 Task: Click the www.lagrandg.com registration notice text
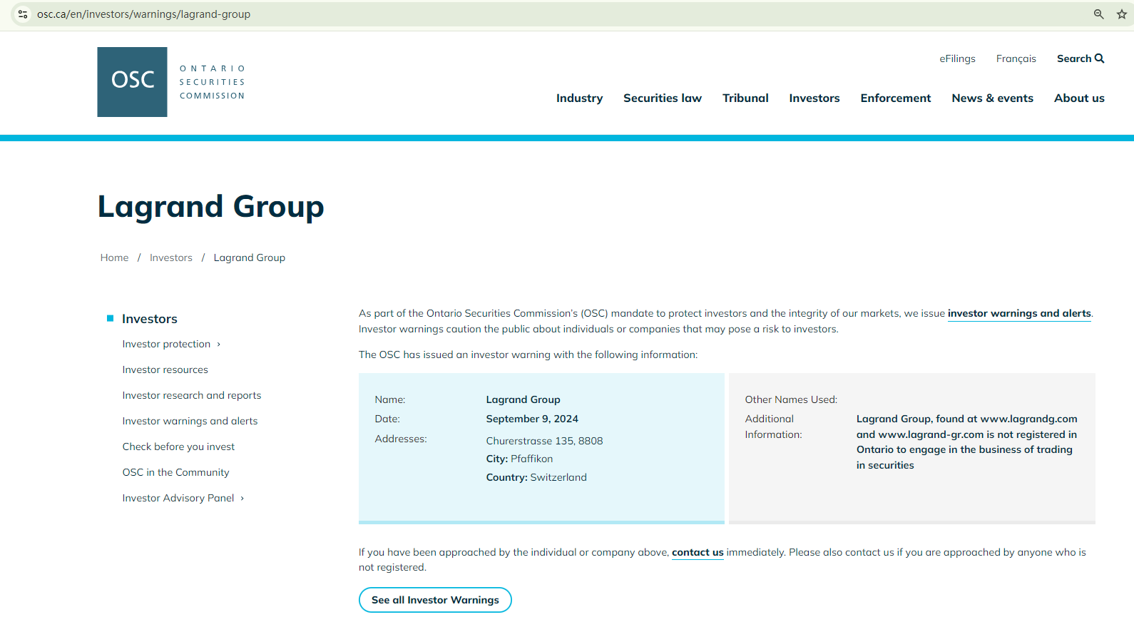click(966, 442)
